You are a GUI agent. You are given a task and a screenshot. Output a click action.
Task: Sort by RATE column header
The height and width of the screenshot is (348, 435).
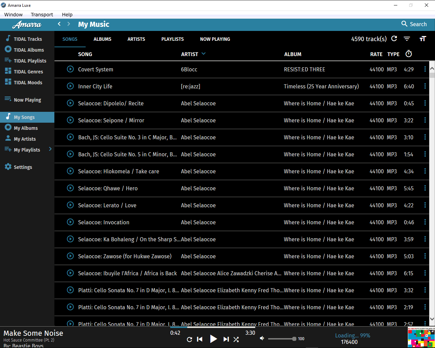tap(376, 54)
